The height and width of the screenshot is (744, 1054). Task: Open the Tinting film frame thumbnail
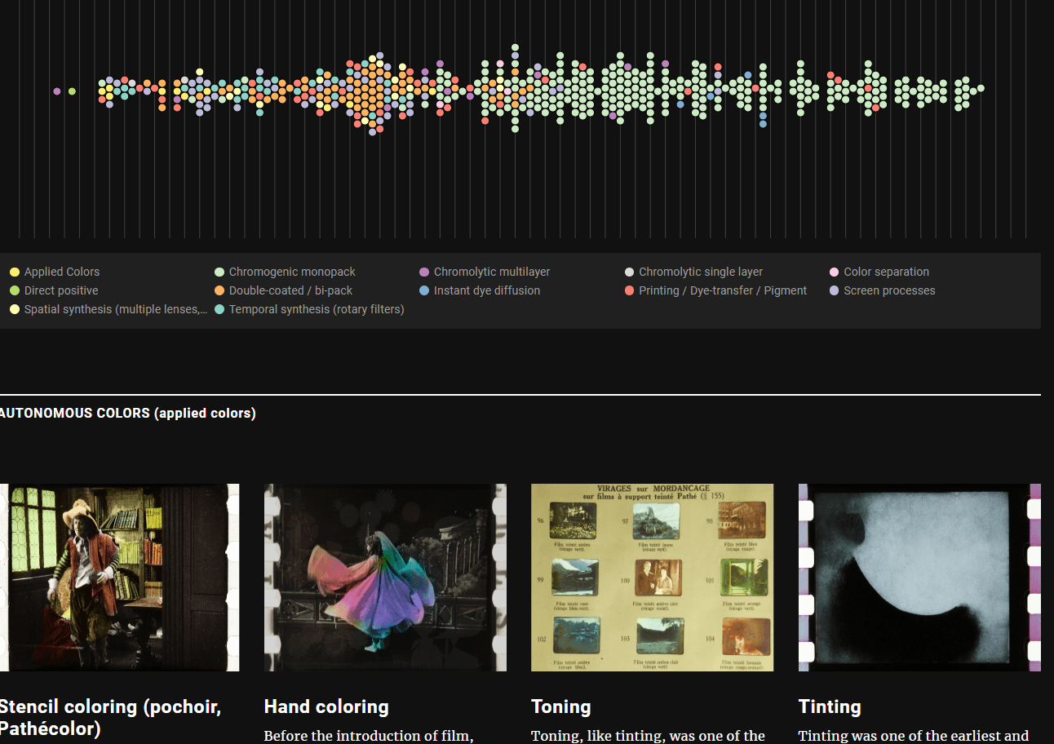[919, 578]
